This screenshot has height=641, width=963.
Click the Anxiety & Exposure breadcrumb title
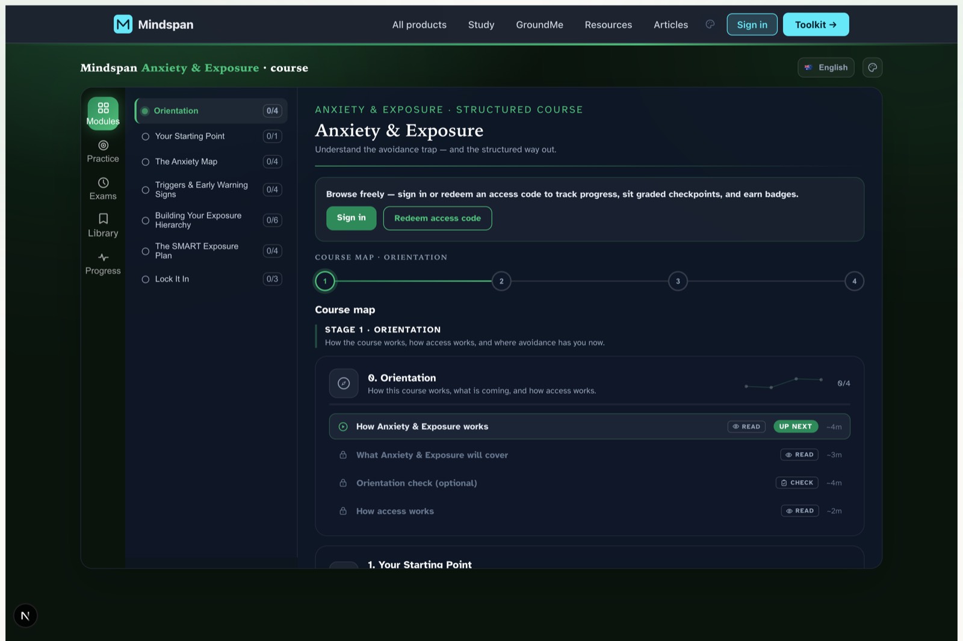pyautogui.click(x=200, y=68)
